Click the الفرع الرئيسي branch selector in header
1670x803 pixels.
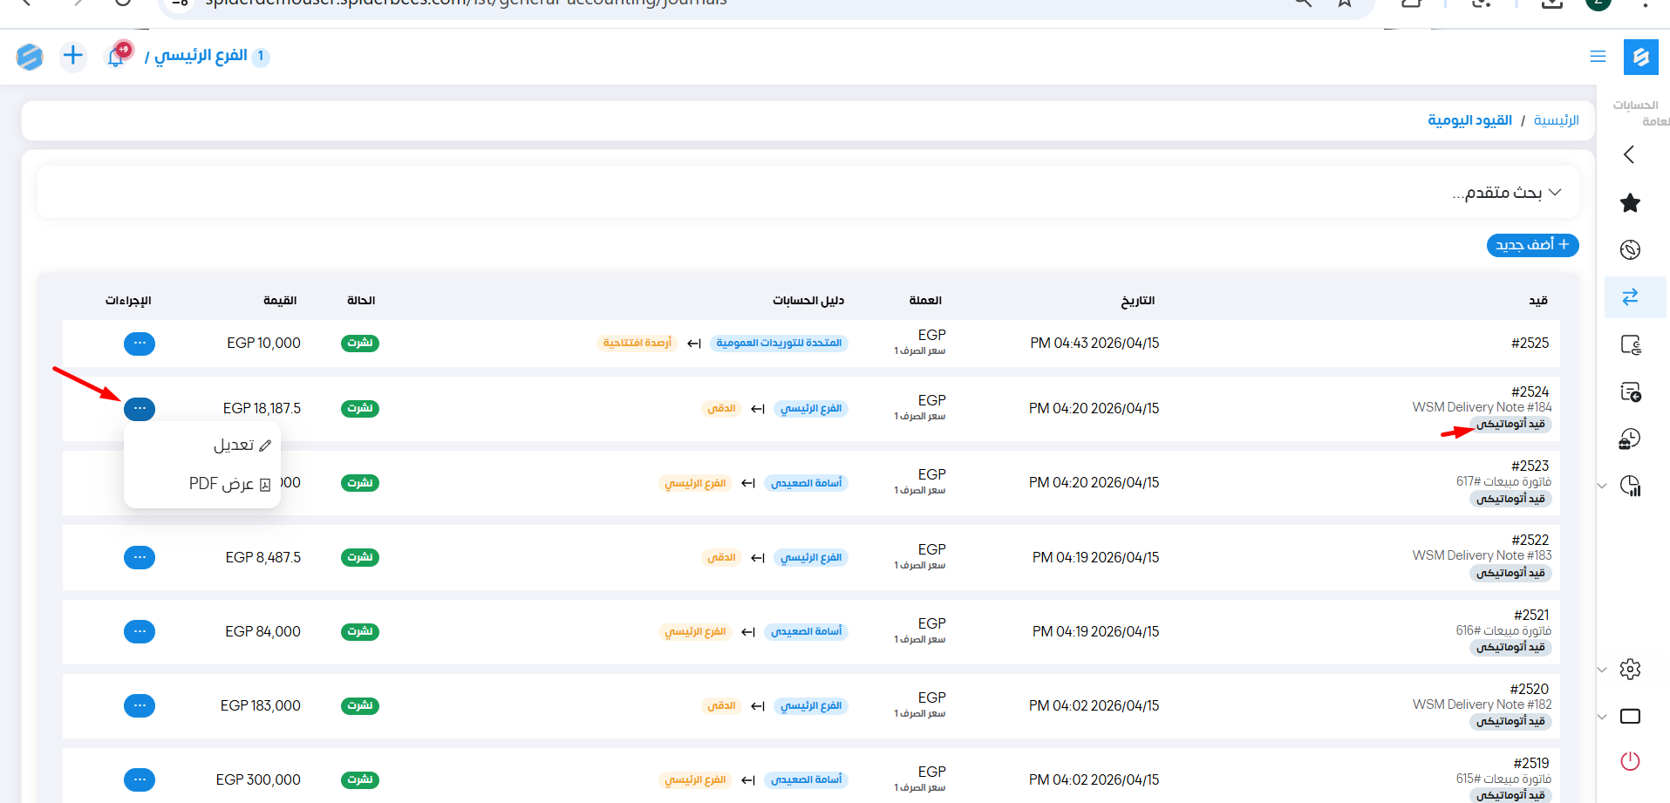201,57
